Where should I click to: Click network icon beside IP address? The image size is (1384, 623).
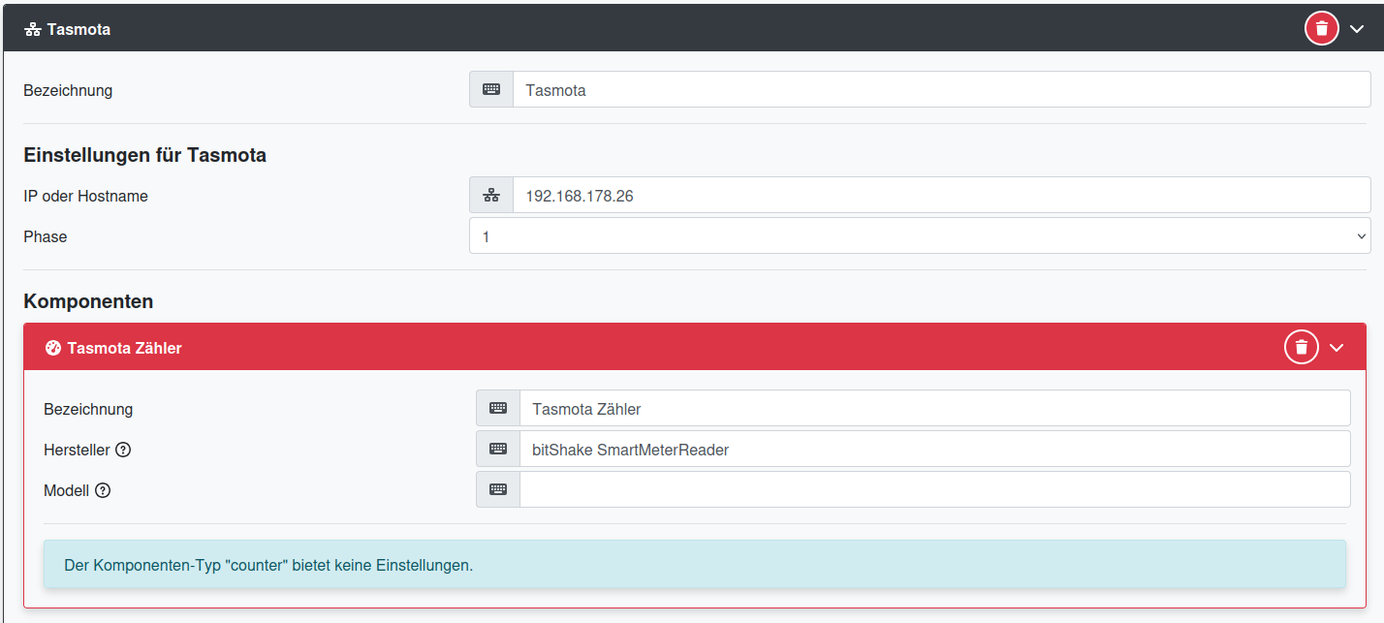[x=491, y=195]
